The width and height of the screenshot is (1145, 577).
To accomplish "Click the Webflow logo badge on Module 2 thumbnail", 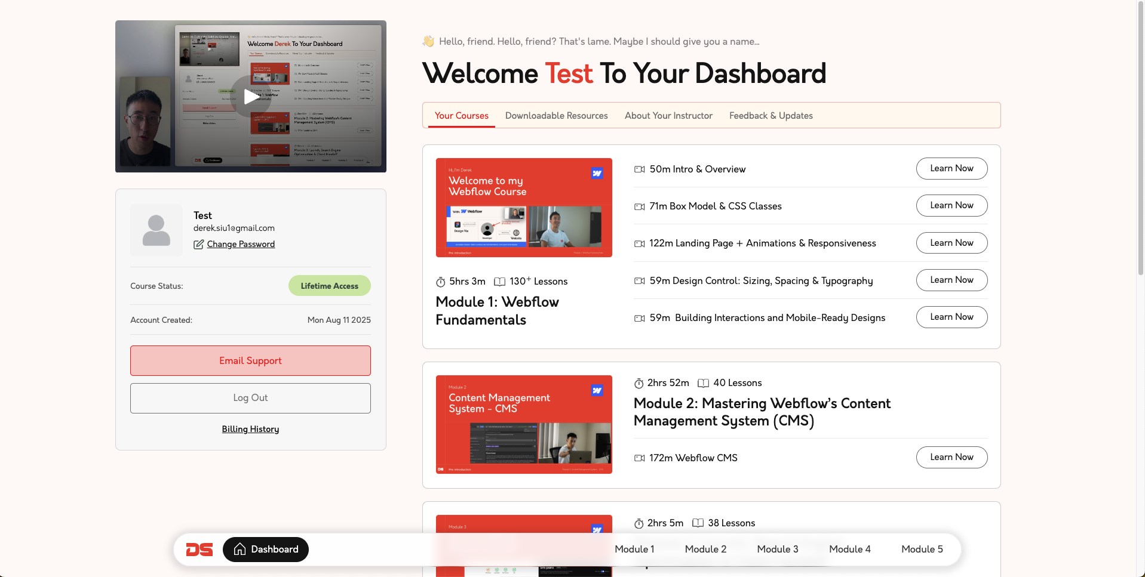I will 597,390.
